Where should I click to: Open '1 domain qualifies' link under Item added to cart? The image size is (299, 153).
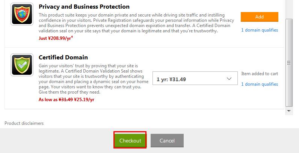(x=260, y=84)
